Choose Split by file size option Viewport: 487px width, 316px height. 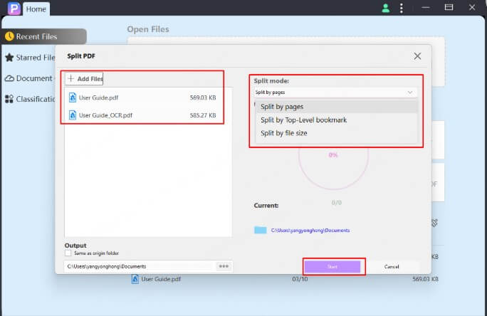(336, 133)
